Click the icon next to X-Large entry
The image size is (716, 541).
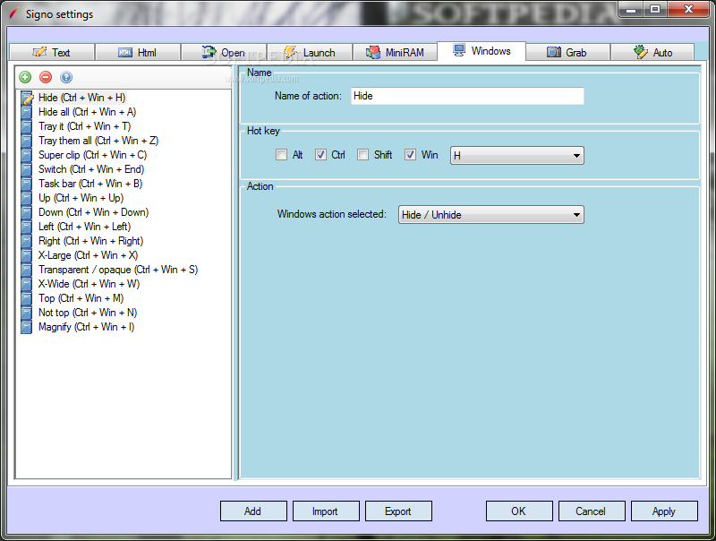point(27,255)
